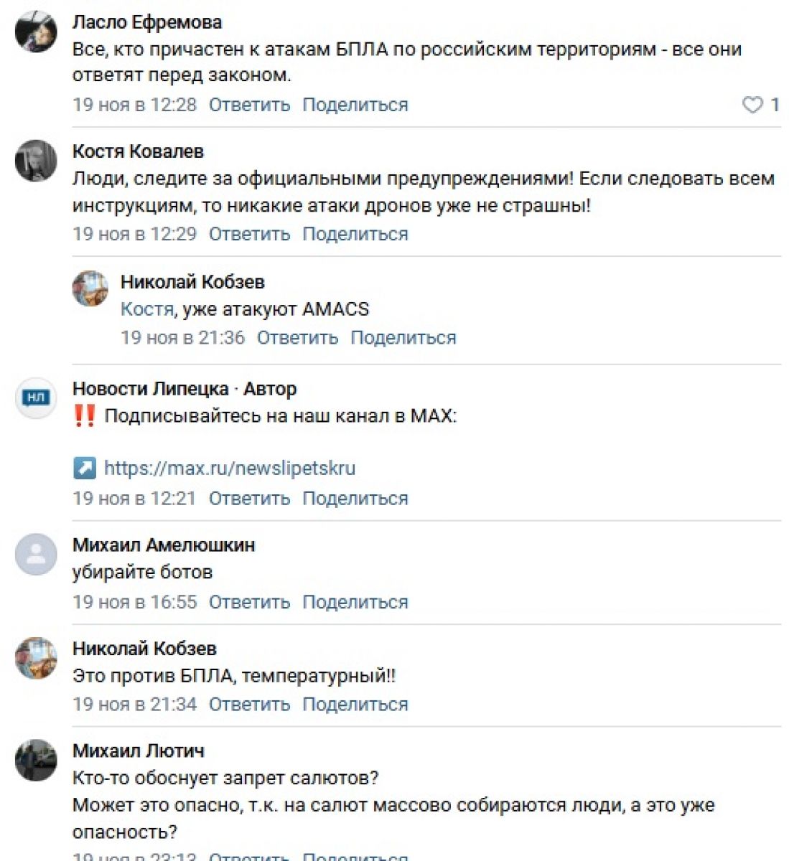Open the max.ru/newslipetskru link

coord(230,469)
